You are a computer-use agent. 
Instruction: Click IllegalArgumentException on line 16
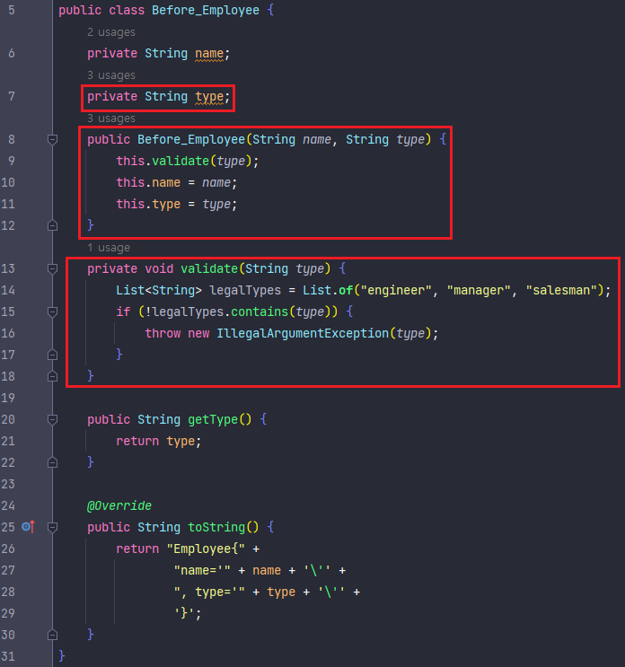303,334
